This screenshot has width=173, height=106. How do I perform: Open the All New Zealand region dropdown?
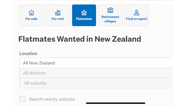(96, 63)
